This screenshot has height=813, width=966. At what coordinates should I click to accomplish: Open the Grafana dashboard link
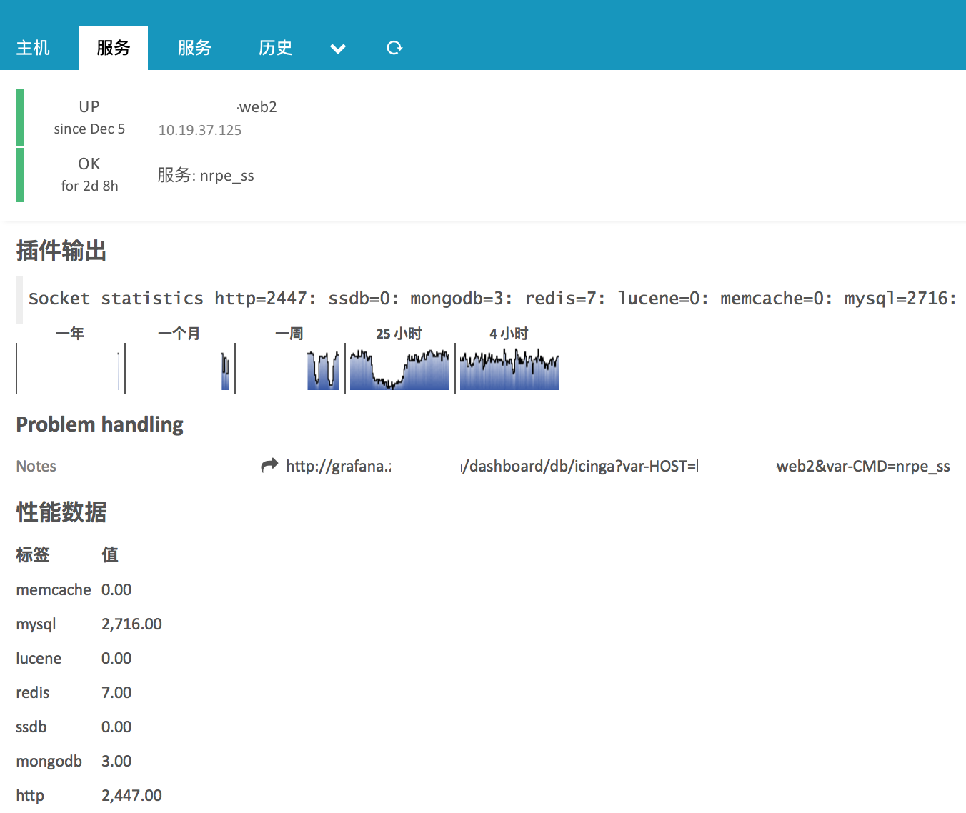click(x=617, y=465)
